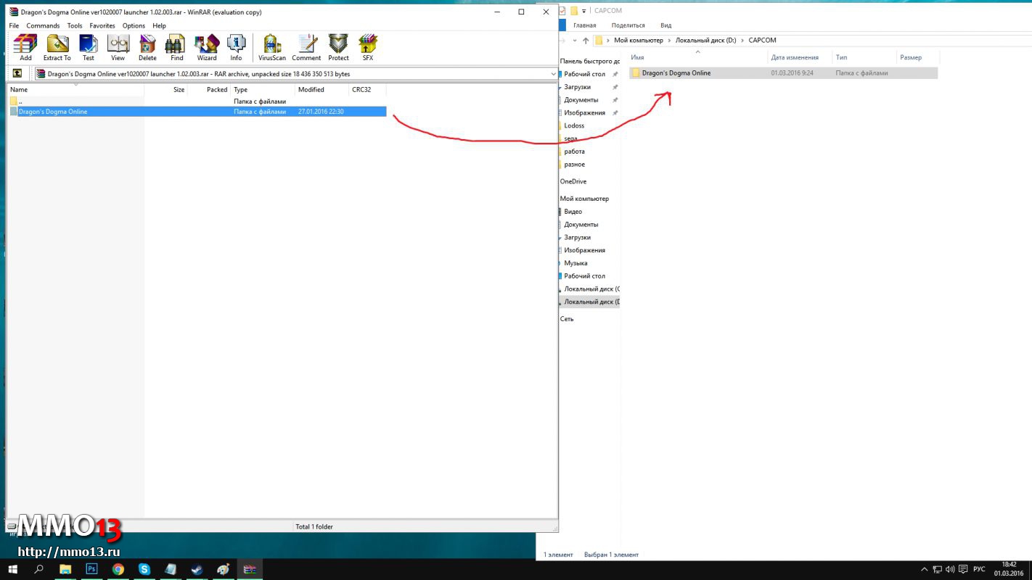
Task: Click the Protect archive icon
Action: coord(338,48)
